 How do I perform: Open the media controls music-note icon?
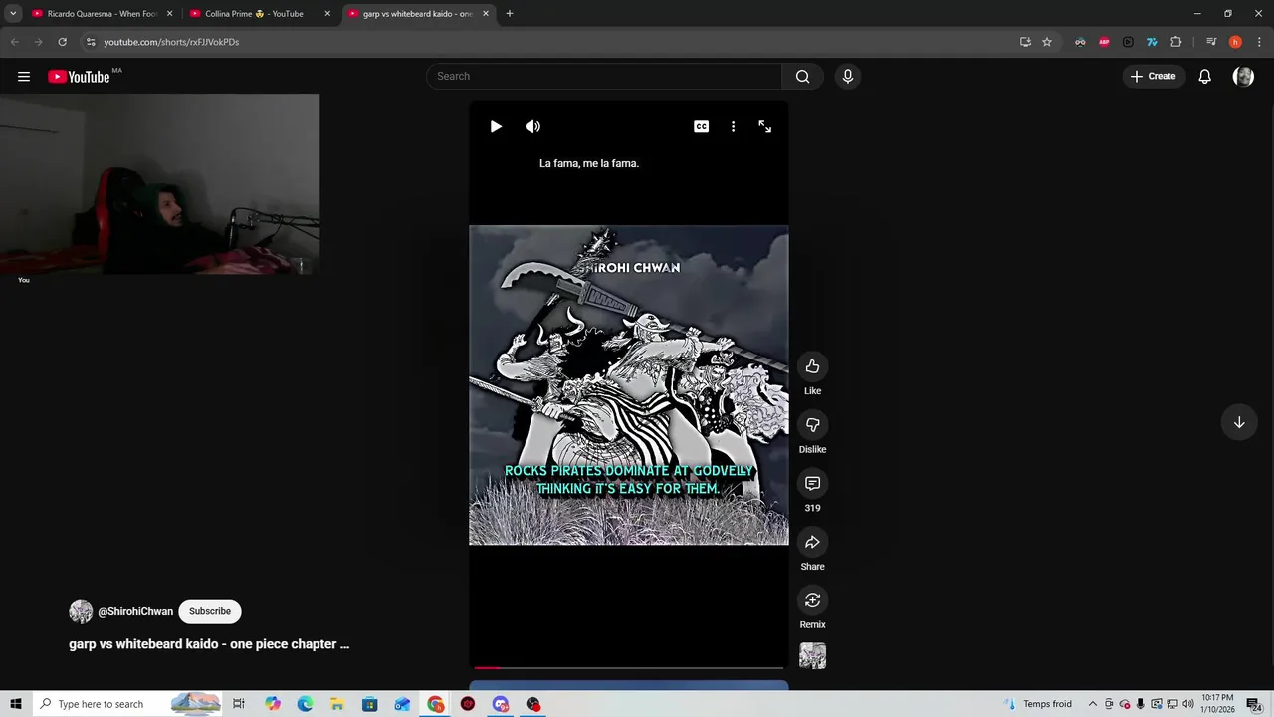[x=1211, y=42]
